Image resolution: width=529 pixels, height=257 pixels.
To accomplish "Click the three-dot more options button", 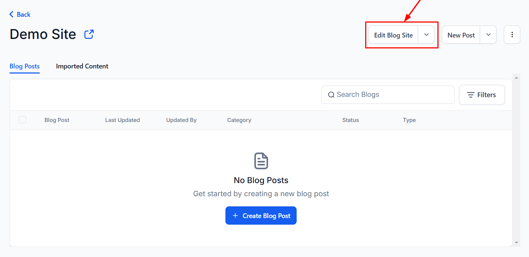I will 512,35.
